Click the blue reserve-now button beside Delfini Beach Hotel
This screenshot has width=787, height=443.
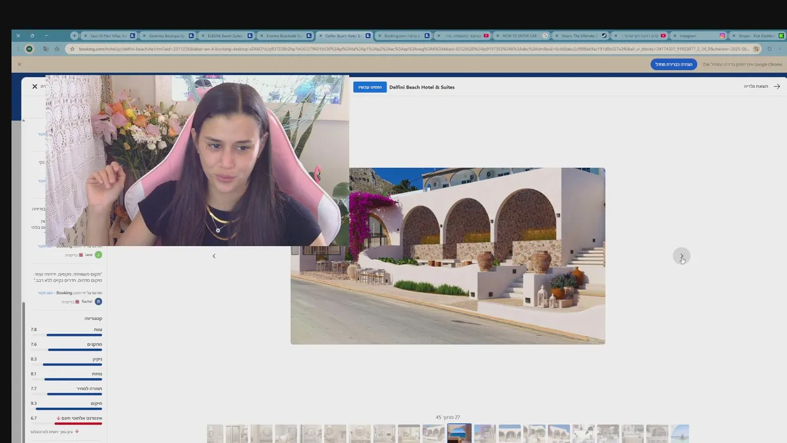tap(370, 87)
